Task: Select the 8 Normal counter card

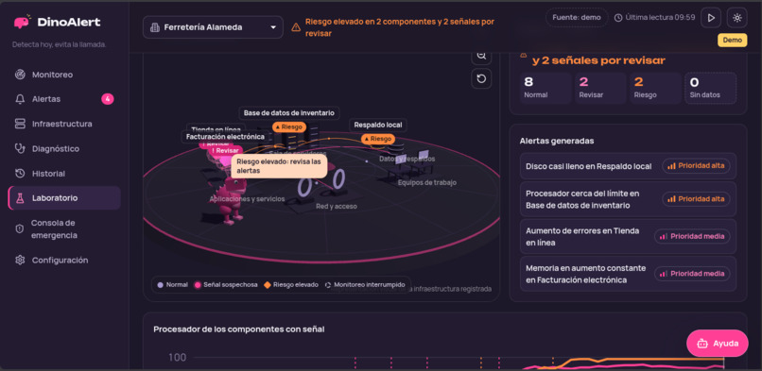Action: (546, 88)
